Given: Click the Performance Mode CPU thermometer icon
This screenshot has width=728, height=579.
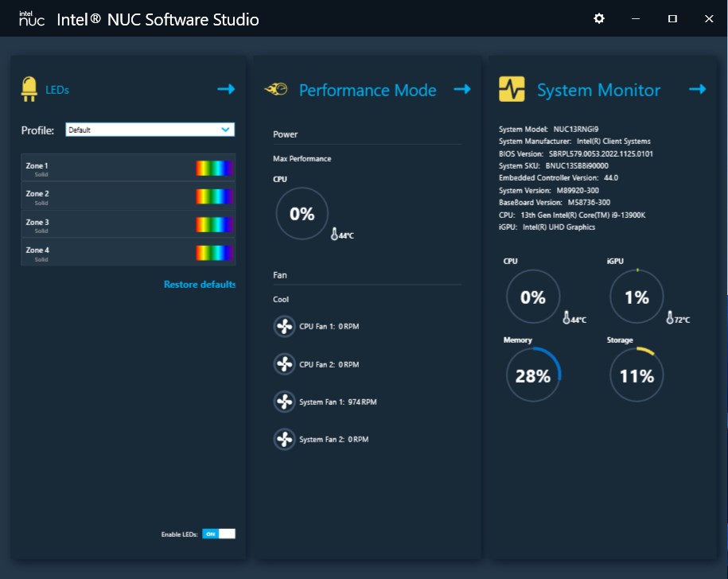Looking at the screenshot, I should pyautogui.click(x=334, y=234).
